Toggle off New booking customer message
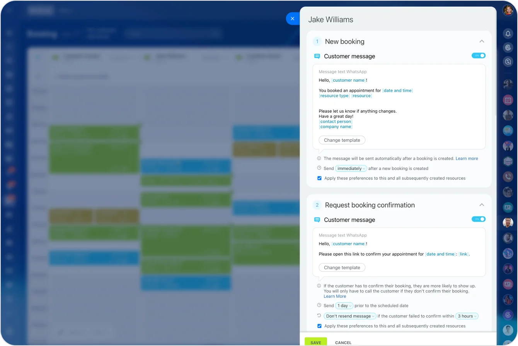Screen dimensions: 518x346 coord(478,56)
